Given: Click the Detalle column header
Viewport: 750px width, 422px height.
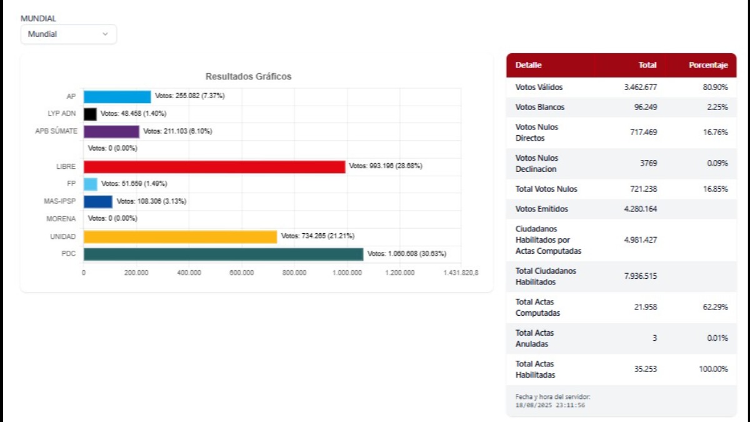Looking at the screenshot, I should 528,65.
